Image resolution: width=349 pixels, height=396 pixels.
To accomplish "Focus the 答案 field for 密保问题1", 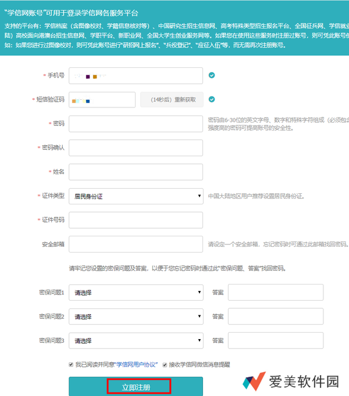I will [x=276, y=293].
